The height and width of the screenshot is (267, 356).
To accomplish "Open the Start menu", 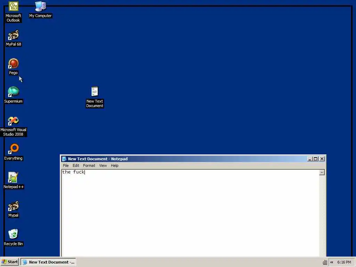I will (10, 262).
